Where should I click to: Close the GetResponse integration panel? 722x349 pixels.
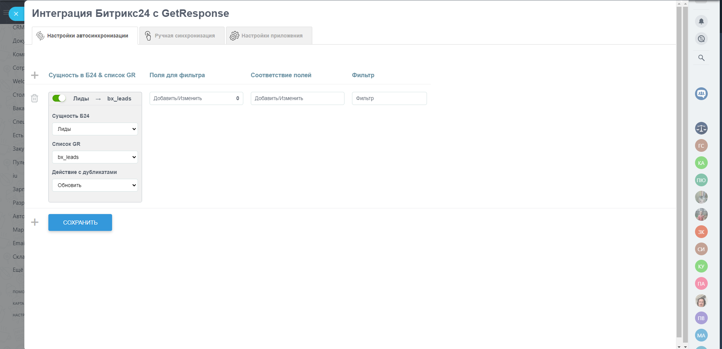coord(16,14)
